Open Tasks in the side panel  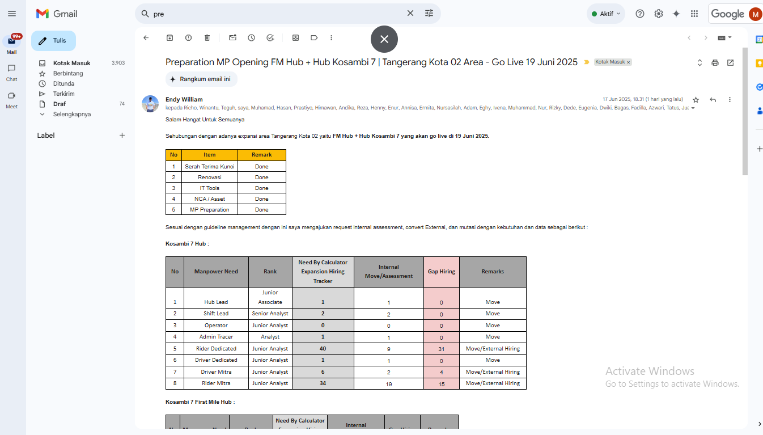point(760,87)
